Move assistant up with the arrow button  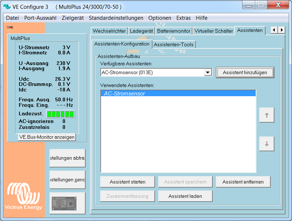pos(267,115)
